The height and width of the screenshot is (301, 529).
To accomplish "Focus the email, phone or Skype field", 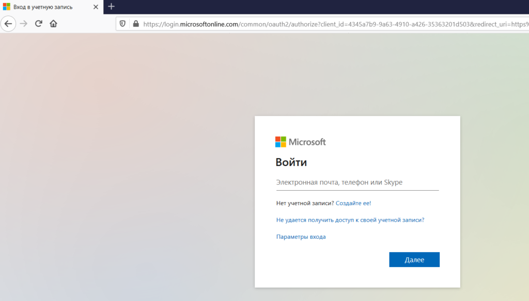I will pos(357,182).
